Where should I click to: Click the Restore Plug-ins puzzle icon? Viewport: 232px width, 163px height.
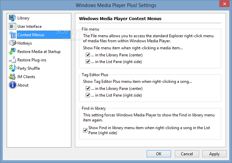[x=12, y=60]
